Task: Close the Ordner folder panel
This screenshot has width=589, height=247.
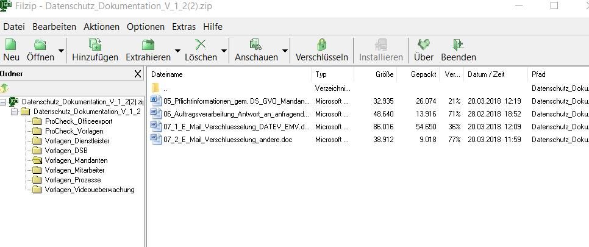Action: [x=138, y=74]
